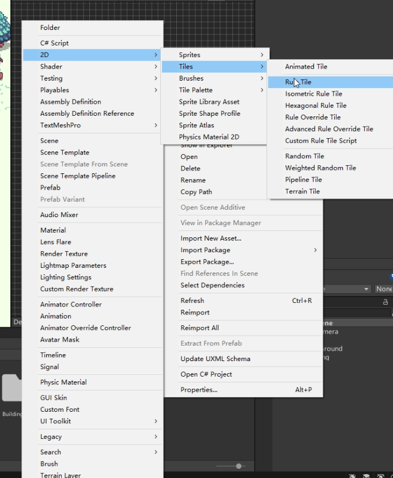Create a Random Tile
393x478 pixels.
[330, 156]
